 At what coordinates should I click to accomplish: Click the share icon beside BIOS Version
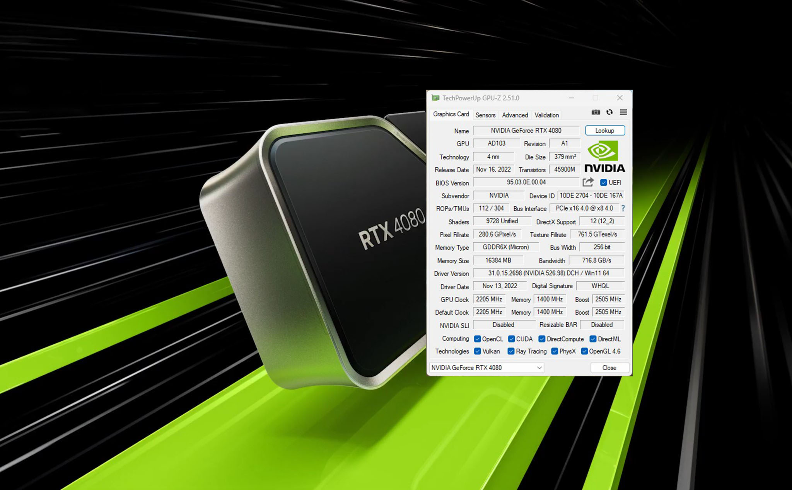point(589,182)
